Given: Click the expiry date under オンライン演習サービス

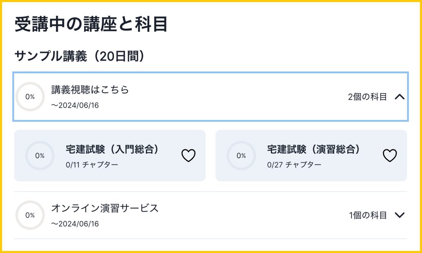Looking at the screenshot, I should pyautogui.click(x=75, y=224).
